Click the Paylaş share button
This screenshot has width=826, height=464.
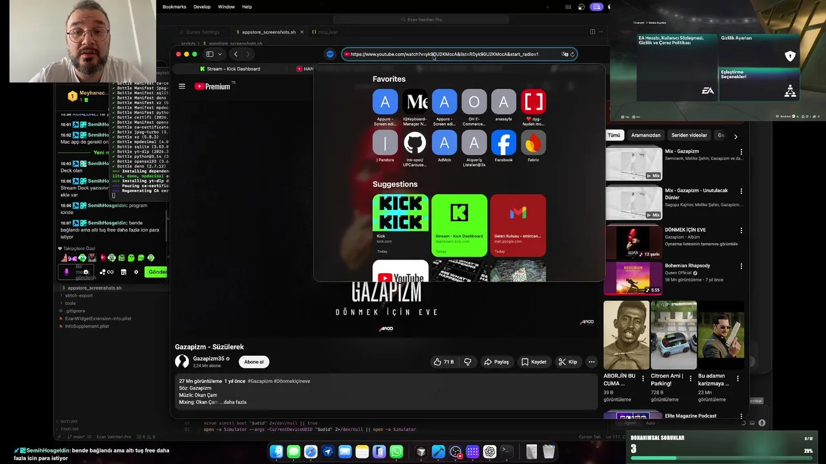tap(496, 362)
